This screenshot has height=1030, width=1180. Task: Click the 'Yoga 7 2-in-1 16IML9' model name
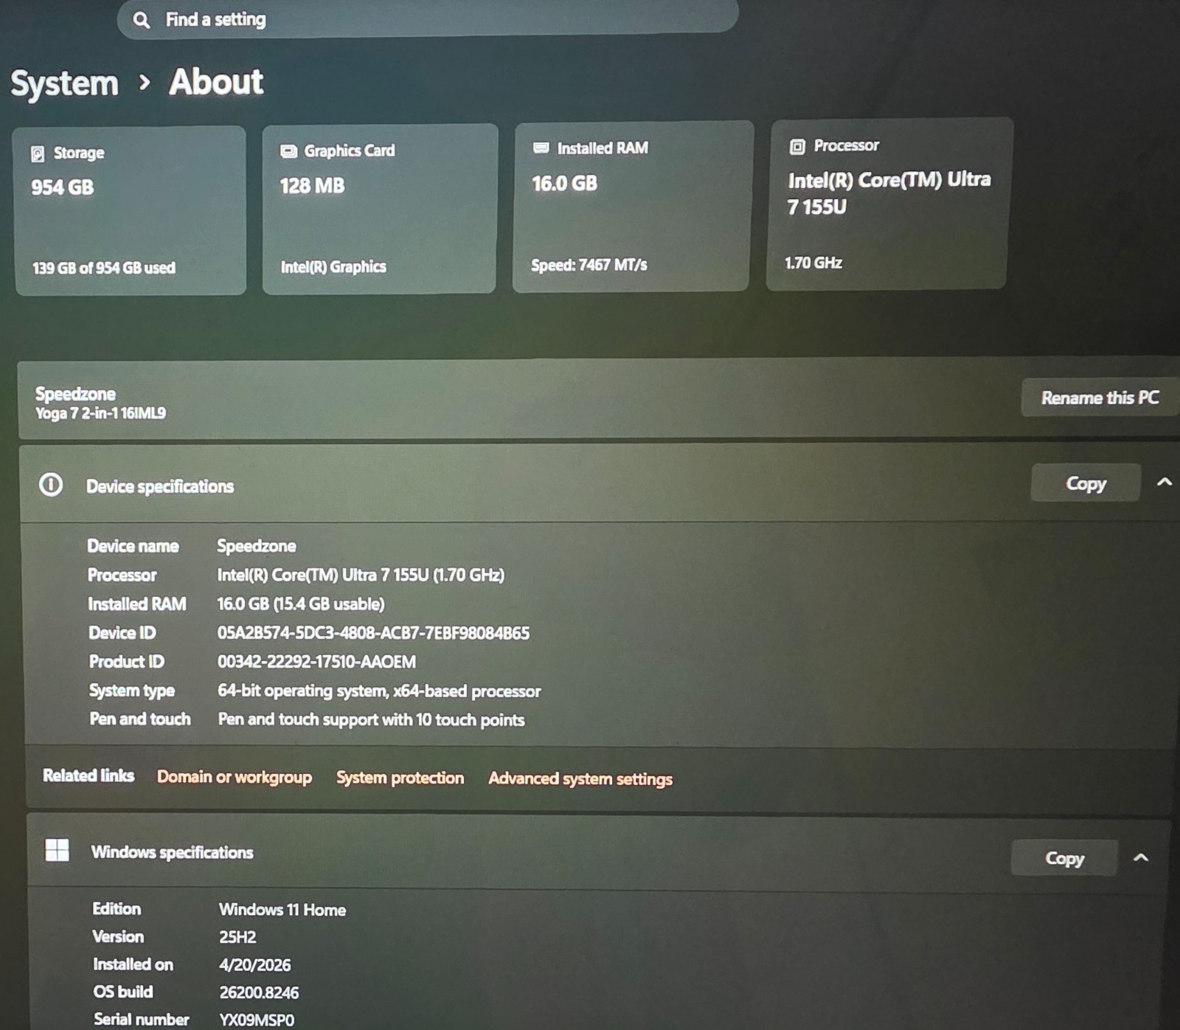point(101,413)
